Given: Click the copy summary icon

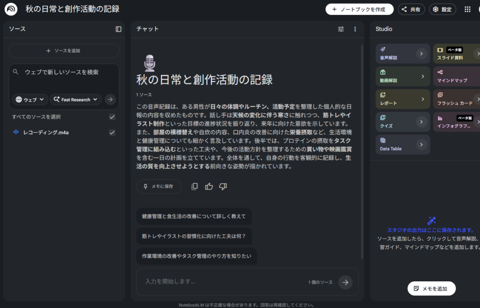Looking at the screenshot, I should pos(195,187).
